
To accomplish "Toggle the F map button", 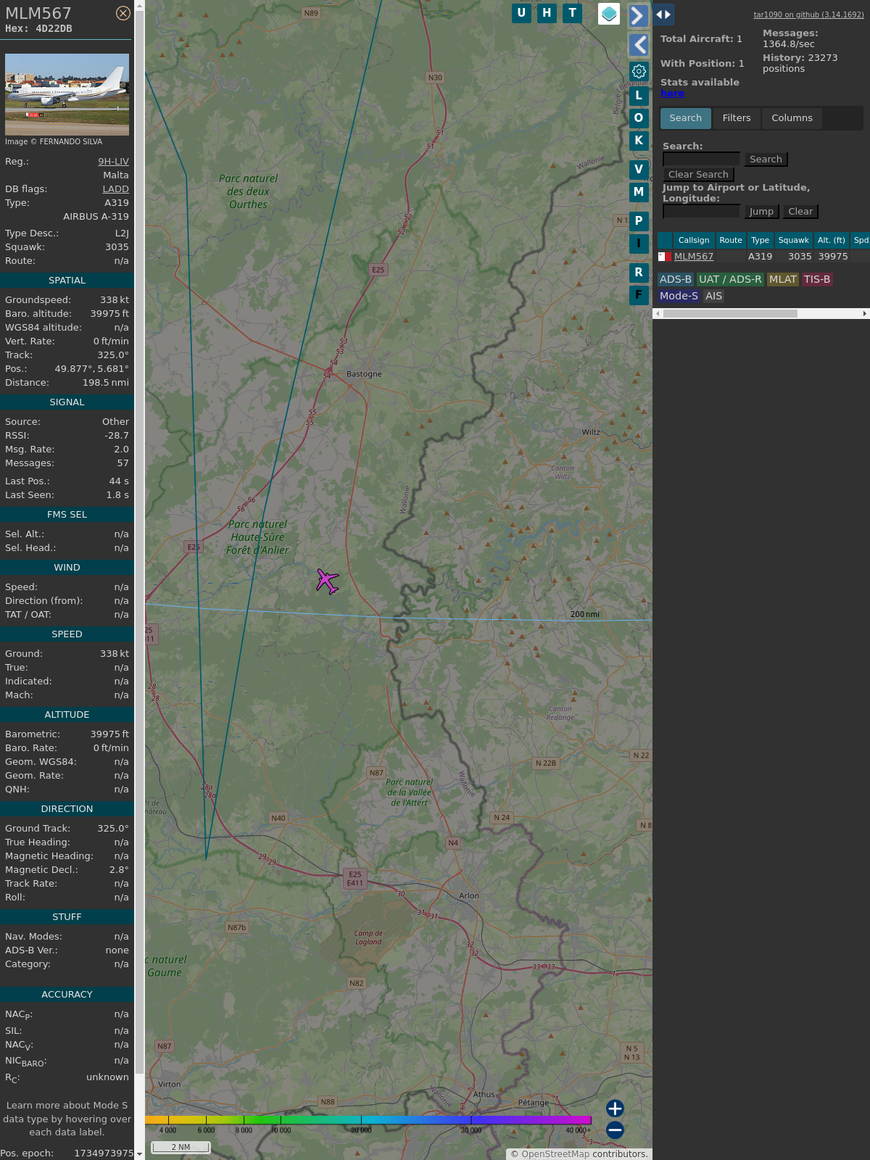I will click(x=639, y=295).
